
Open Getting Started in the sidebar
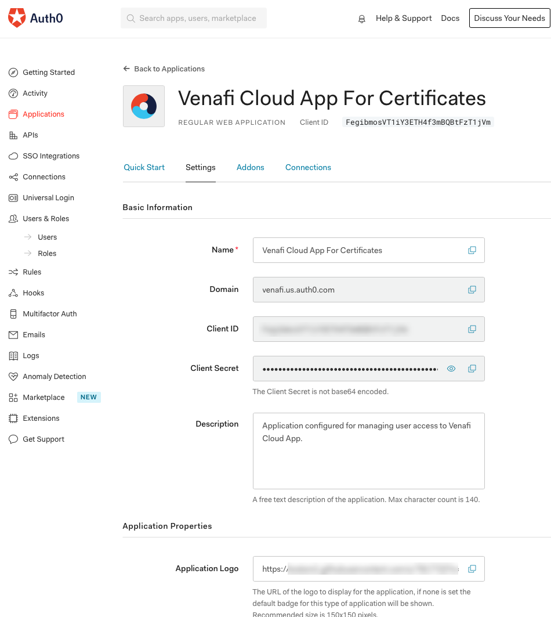pyautogui.click(x=49, y=73)
